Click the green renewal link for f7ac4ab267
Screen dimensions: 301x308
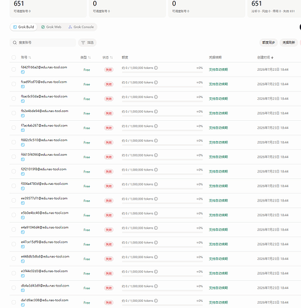click(218, 128)
